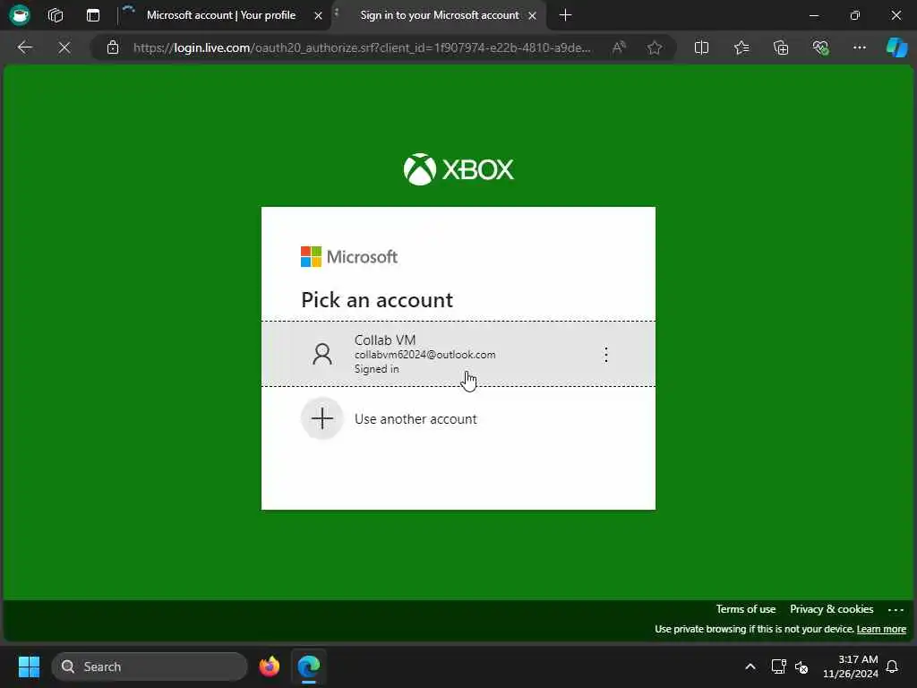Open footer more options ellipsis
This screenshot has height=688, width=917.
[x=896, y=609]
